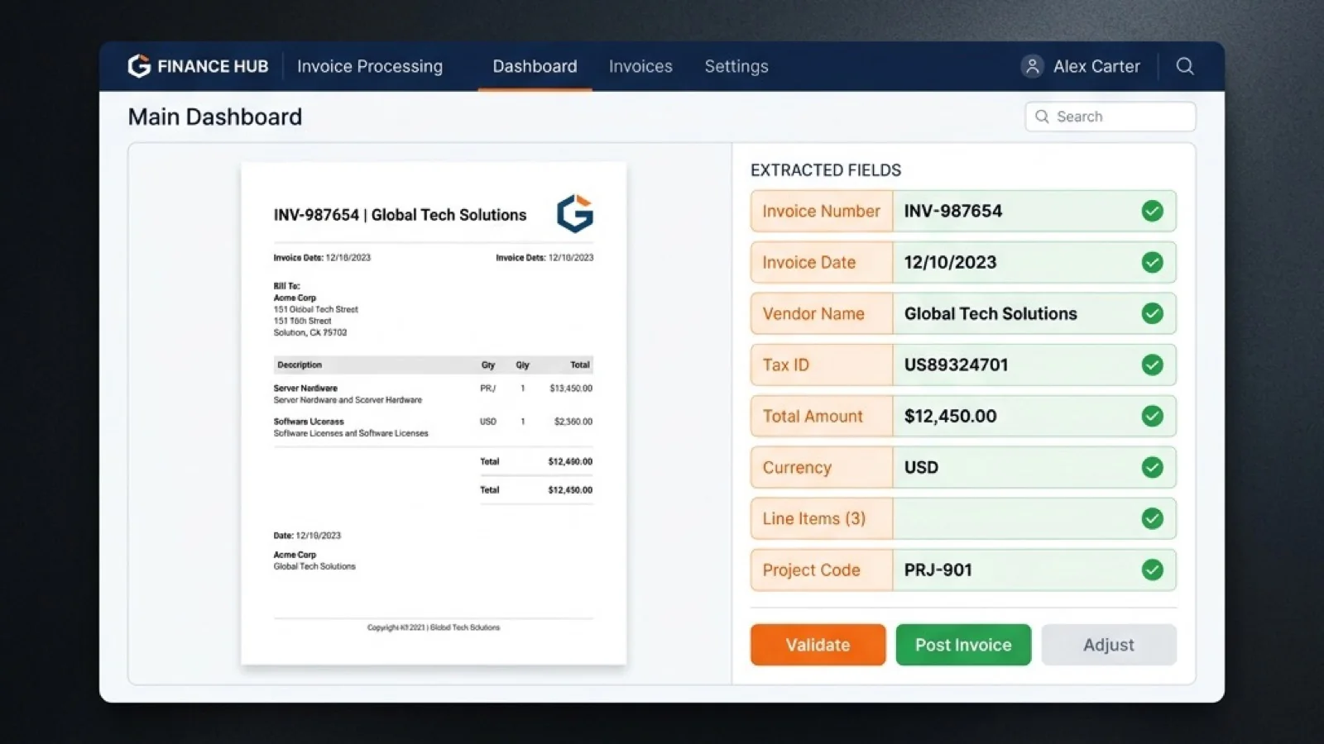1324x744 pixels.
Task: Open the Alex Carter user avatar icon
Action: [x=1032, y=66]
